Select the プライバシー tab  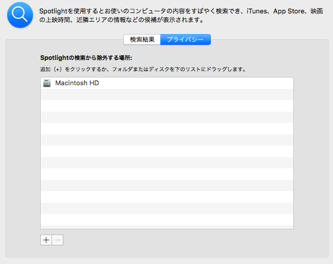186,39
